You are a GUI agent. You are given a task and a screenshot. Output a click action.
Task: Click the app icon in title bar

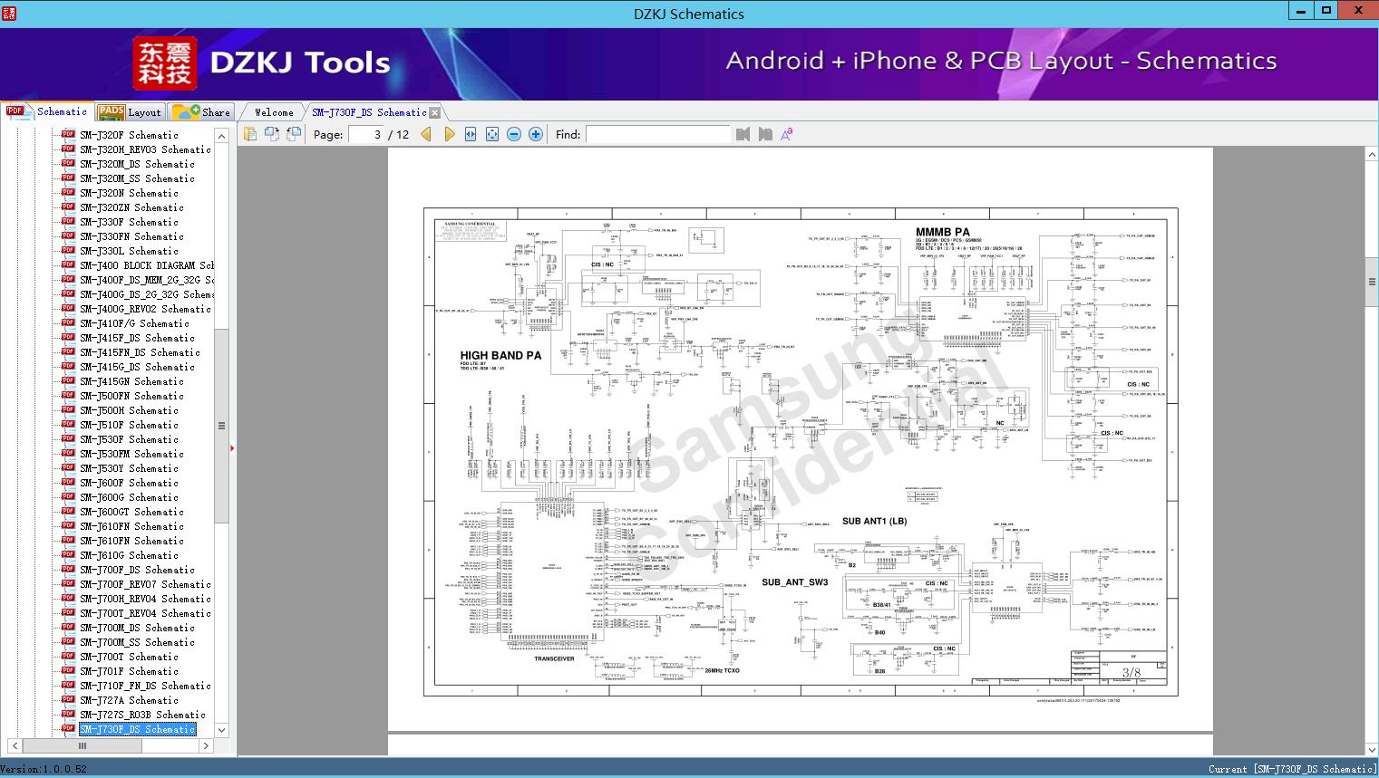(8, 13)
